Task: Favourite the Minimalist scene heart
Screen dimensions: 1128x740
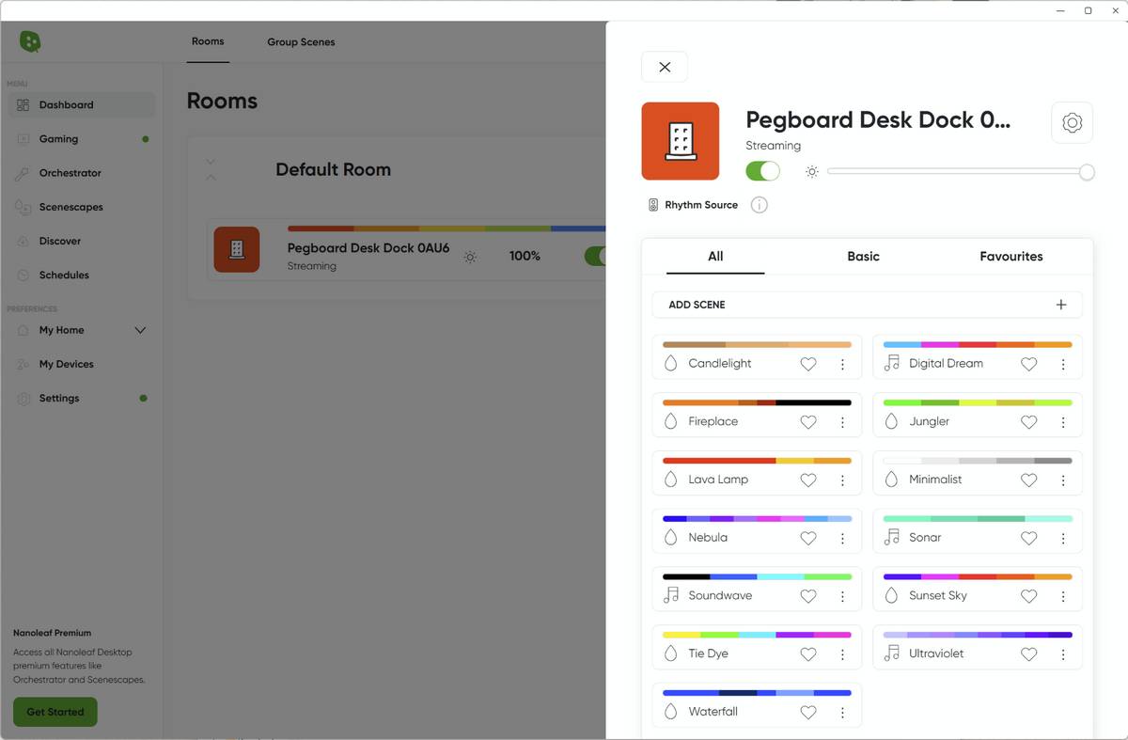Action: [x=1029, y=480]
